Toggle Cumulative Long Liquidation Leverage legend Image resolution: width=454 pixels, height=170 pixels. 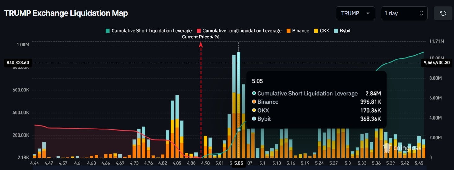242,31
